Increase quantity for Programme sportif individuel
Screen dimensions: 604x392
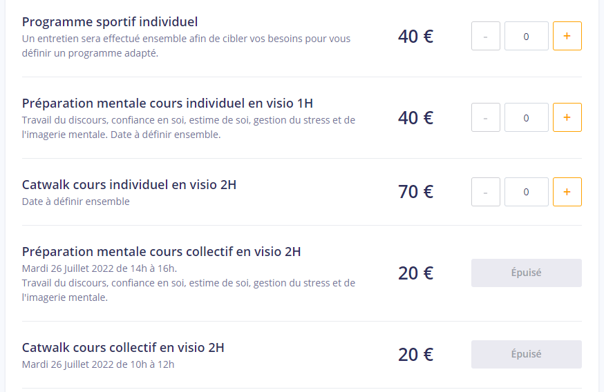pos(567,36)
